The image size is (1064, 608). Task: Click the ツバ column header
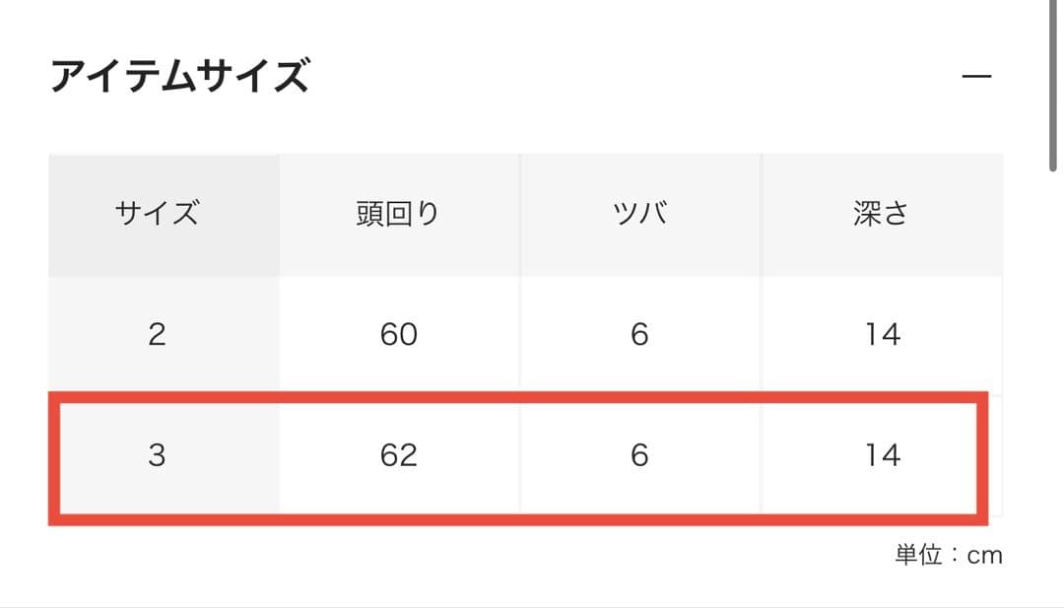point(639,214)
